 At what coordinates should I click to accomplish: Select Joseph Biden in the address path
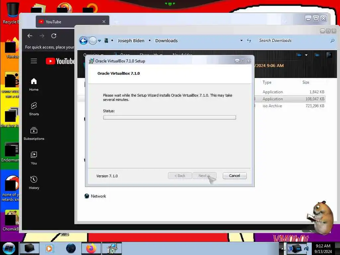click(131, 41)
